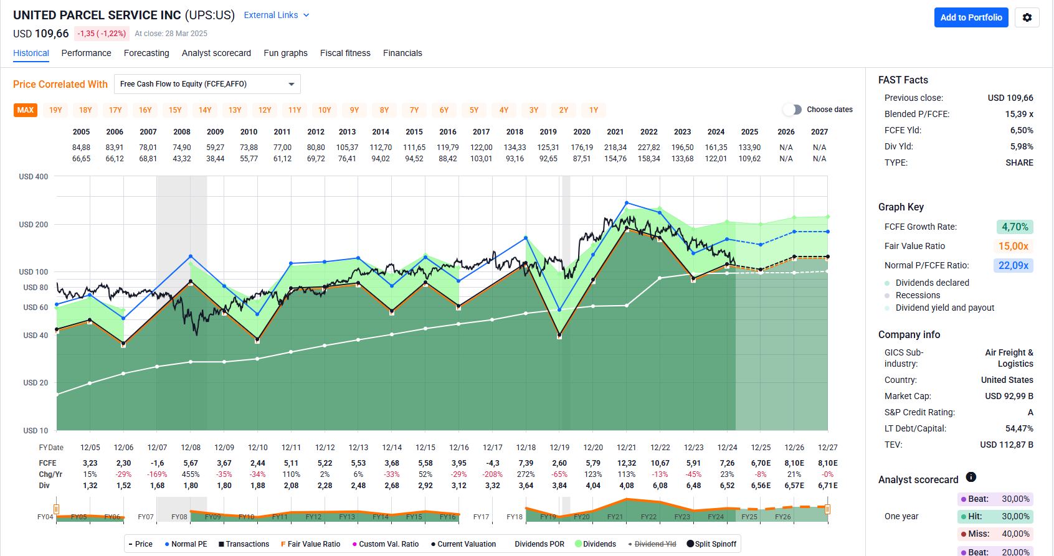Hide the Dividends series in legend
This screenshot has width=1054, height=556.
coord(596,544)
